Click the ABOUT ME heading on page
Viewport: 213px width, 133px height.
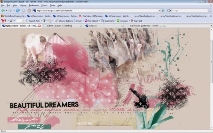tap(84, 123)
